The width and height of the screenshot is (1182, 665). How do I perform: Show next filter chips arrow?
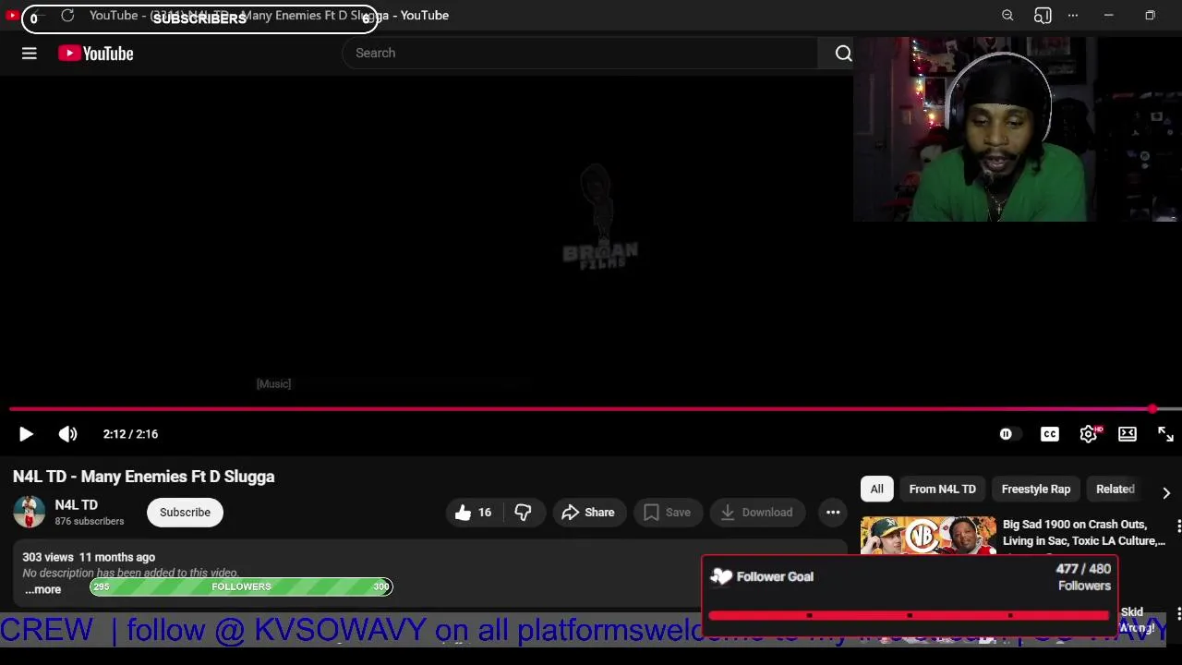(x=1166, y=493)
